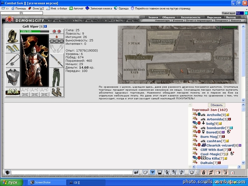
Task: Click the money bag icon
Action: pos(203,172)
